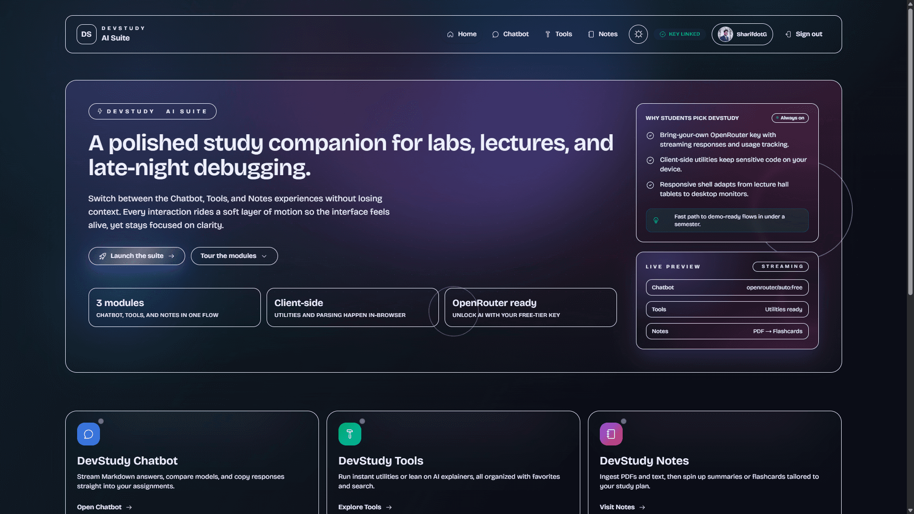Click the rocket icon on Launch the suite
The width and height of the screenshot is (914, 514).
[102, 256]
